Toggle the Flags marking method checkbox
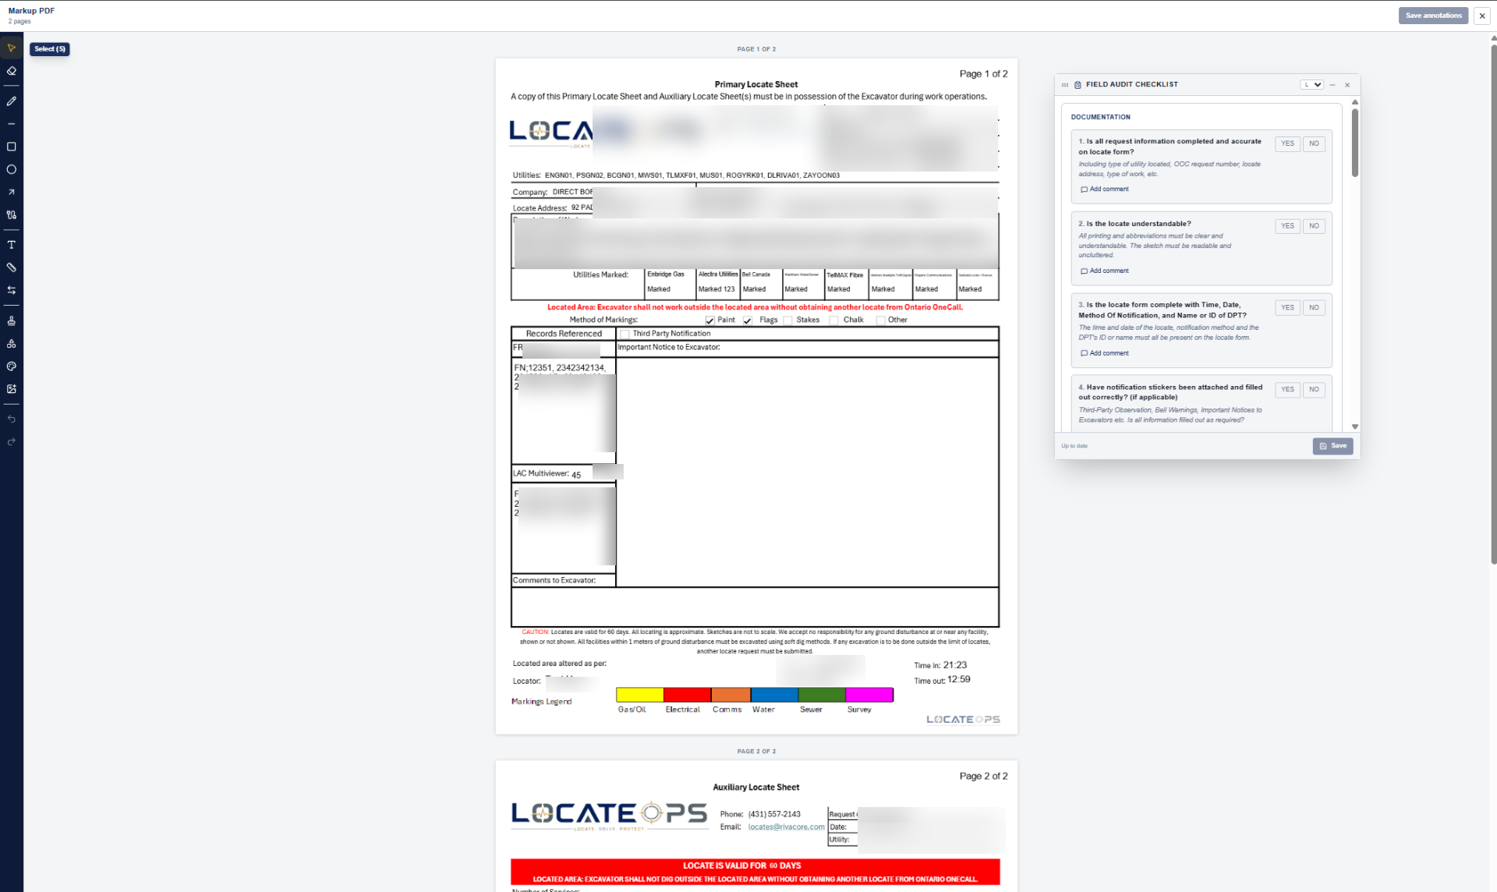 (x=747, y=320)
